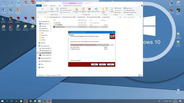Click the Explorer search box
The width and height of the screenshot is (184, 103).
click(x=132, y=17)
